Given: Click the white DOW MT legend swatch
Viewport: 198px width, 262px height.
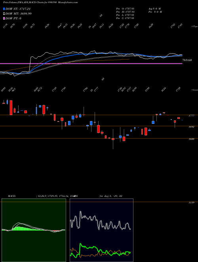Looking at the screenshot, I should point(4,14).
